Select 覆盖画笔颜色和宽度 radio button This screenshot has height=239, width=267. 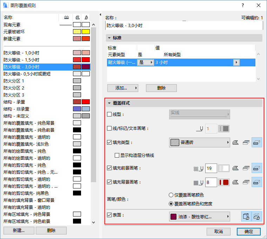tap(171, 204)
